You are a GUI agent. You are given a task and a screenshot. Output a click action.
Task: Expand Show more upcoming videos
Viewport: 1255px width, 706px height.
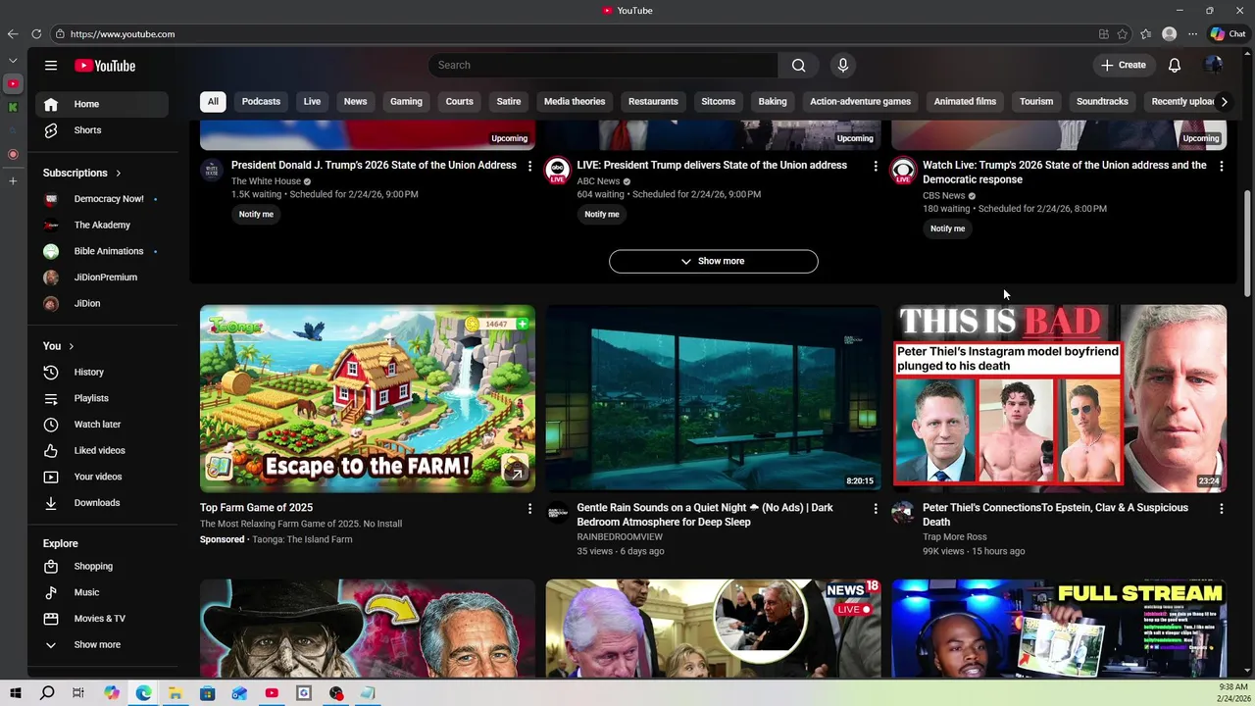(x=713, y=261)
